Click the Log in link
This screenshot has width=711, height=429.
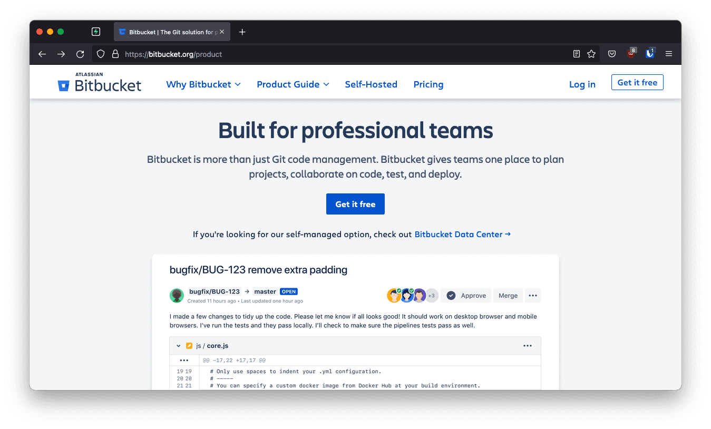(582, 84)
